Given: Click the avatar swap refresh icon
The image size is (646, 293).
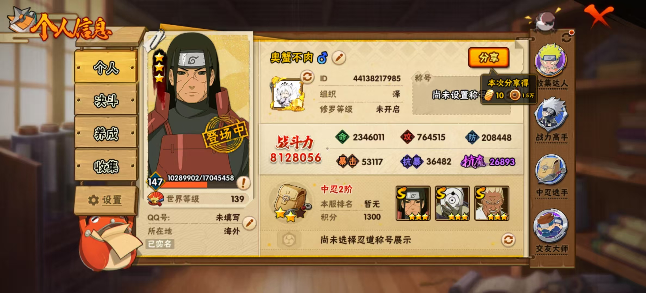Looking at the screenshot, I should click(x=307, y=77).
